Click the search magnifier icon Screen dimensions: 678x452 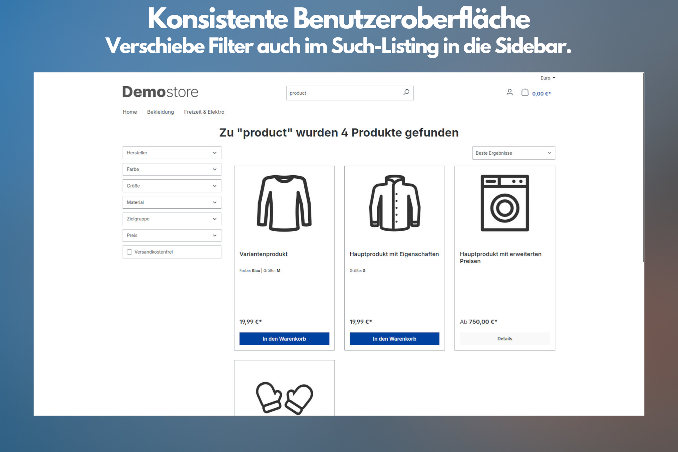pyautogui.click(x=406, y=92)
